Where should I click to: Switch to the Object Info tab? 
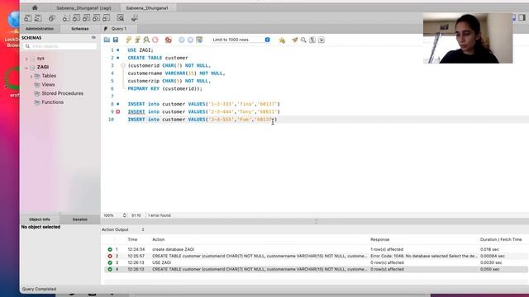pos(40,219)
